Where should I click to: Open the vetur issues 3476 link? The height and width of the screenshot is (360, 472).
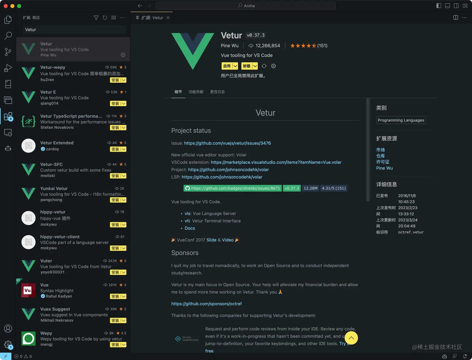tap(228, 143)
